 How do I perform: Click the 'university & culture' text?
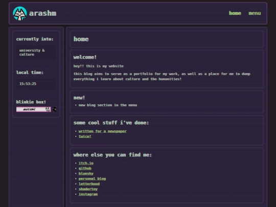[x=32, y=53]
